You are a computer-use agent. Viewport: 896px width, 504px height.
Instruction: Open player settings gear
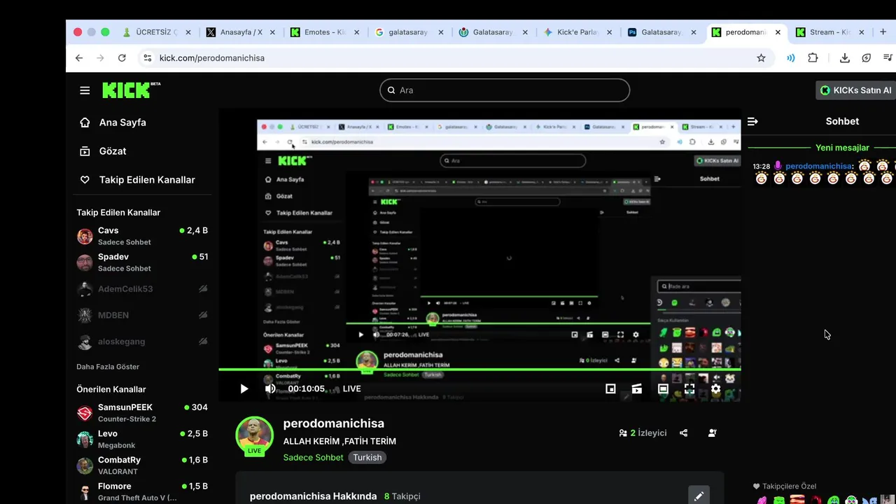tap(715, 388)
